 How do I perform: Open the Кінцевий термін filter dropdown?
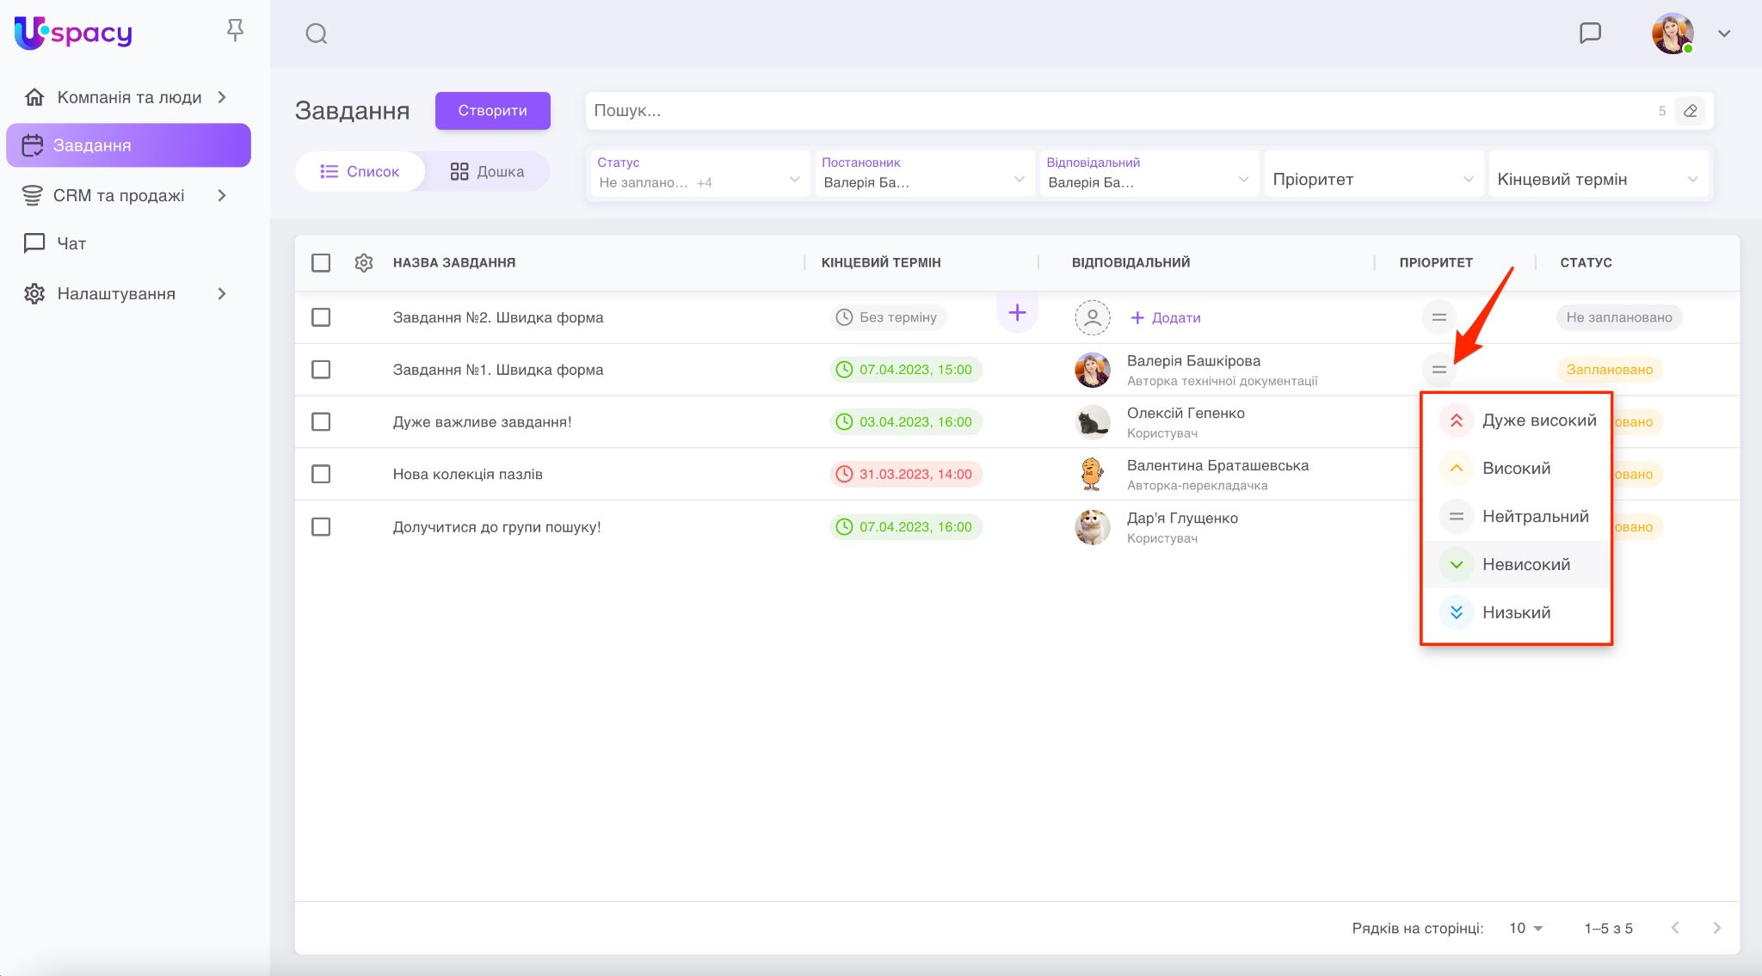[1597, 179]
